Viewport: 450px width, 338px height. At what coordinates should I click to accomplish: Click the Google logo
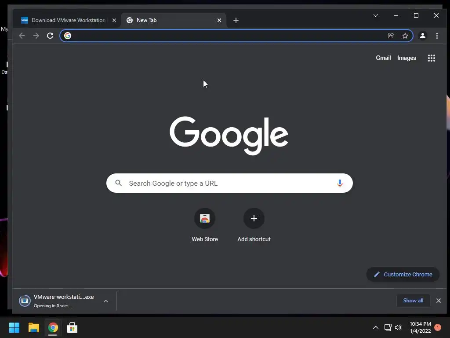point(229,136)
